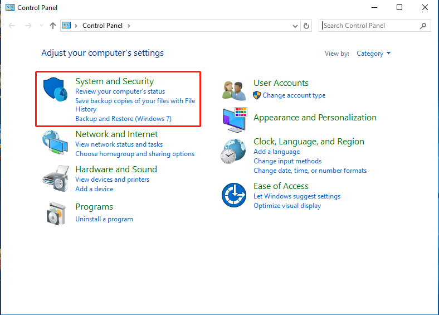Open Backup and Restore (Windows 7)

[123, 119]
